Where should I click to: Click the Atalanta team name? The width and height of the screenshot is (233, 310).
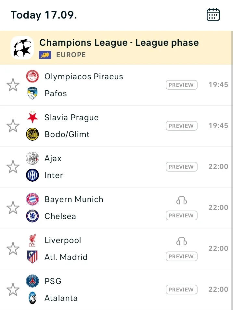61,298
